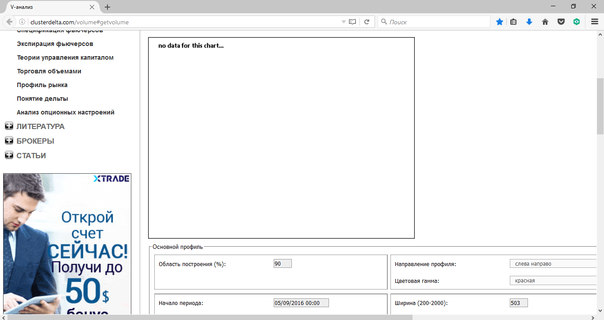
Task: Close the V-анализ tab
Action: pos(92,7)
